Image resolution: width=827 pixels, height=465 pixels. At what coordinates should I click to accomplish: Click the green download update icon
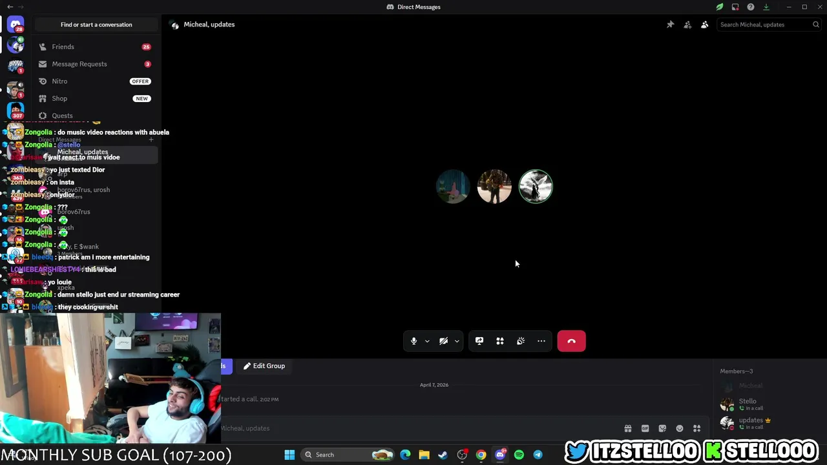(x=766, y=7)
